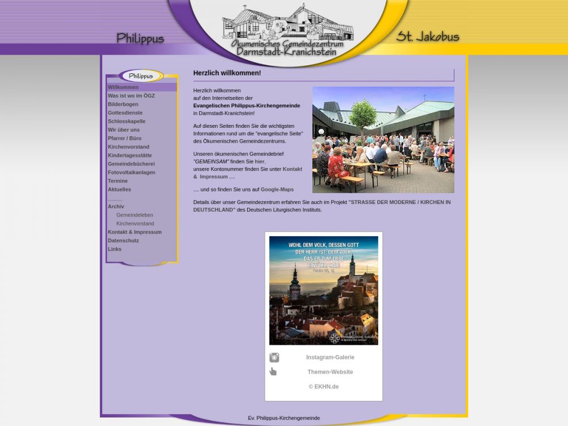Screen dimensions: 568x426
Task: Click the psalm verse town image
Action: (x=323, y=290)
